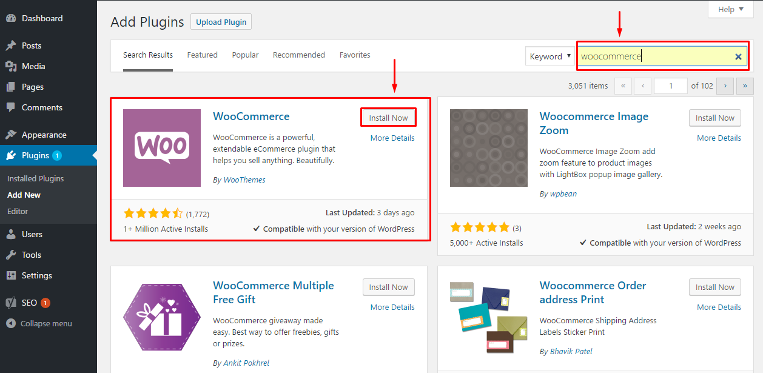Click the Upload Plugin button

221,22
